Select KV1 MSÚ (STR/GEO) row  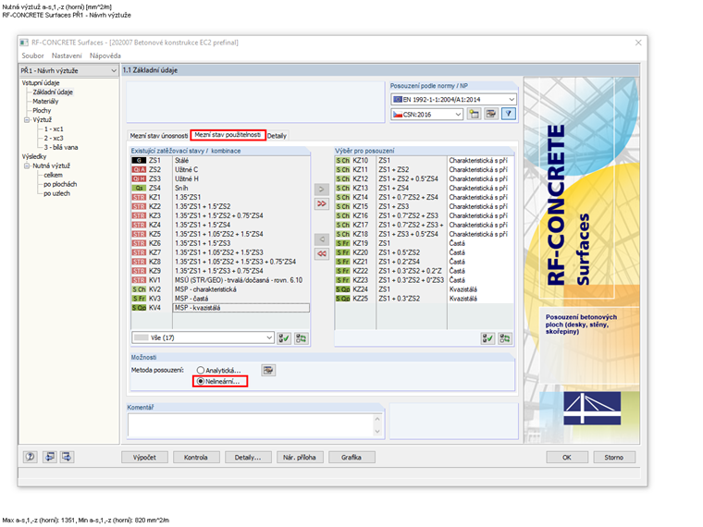click(220, 280)
